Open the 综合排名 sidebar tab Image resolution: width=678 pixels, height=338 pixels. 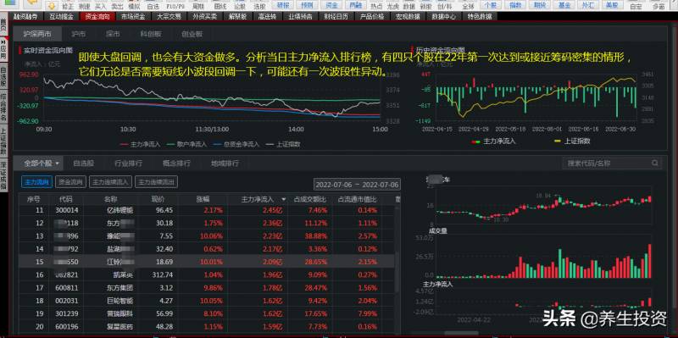[3, 107]
